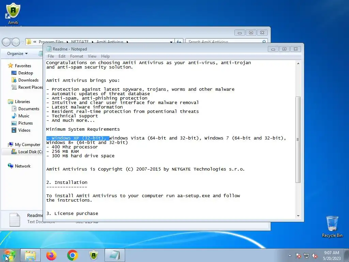The image size is (349, 262).
Task: Click Explorer Forward navigation button
Action: [16, 42]
